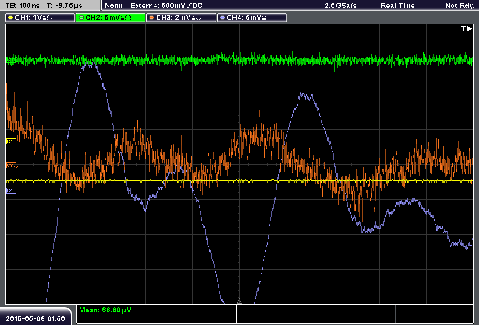This screenshot has width=479, height=325.
Task: Click the Real Time acquisition mode label
Action: pyautogui.click(x=398, y=6)
